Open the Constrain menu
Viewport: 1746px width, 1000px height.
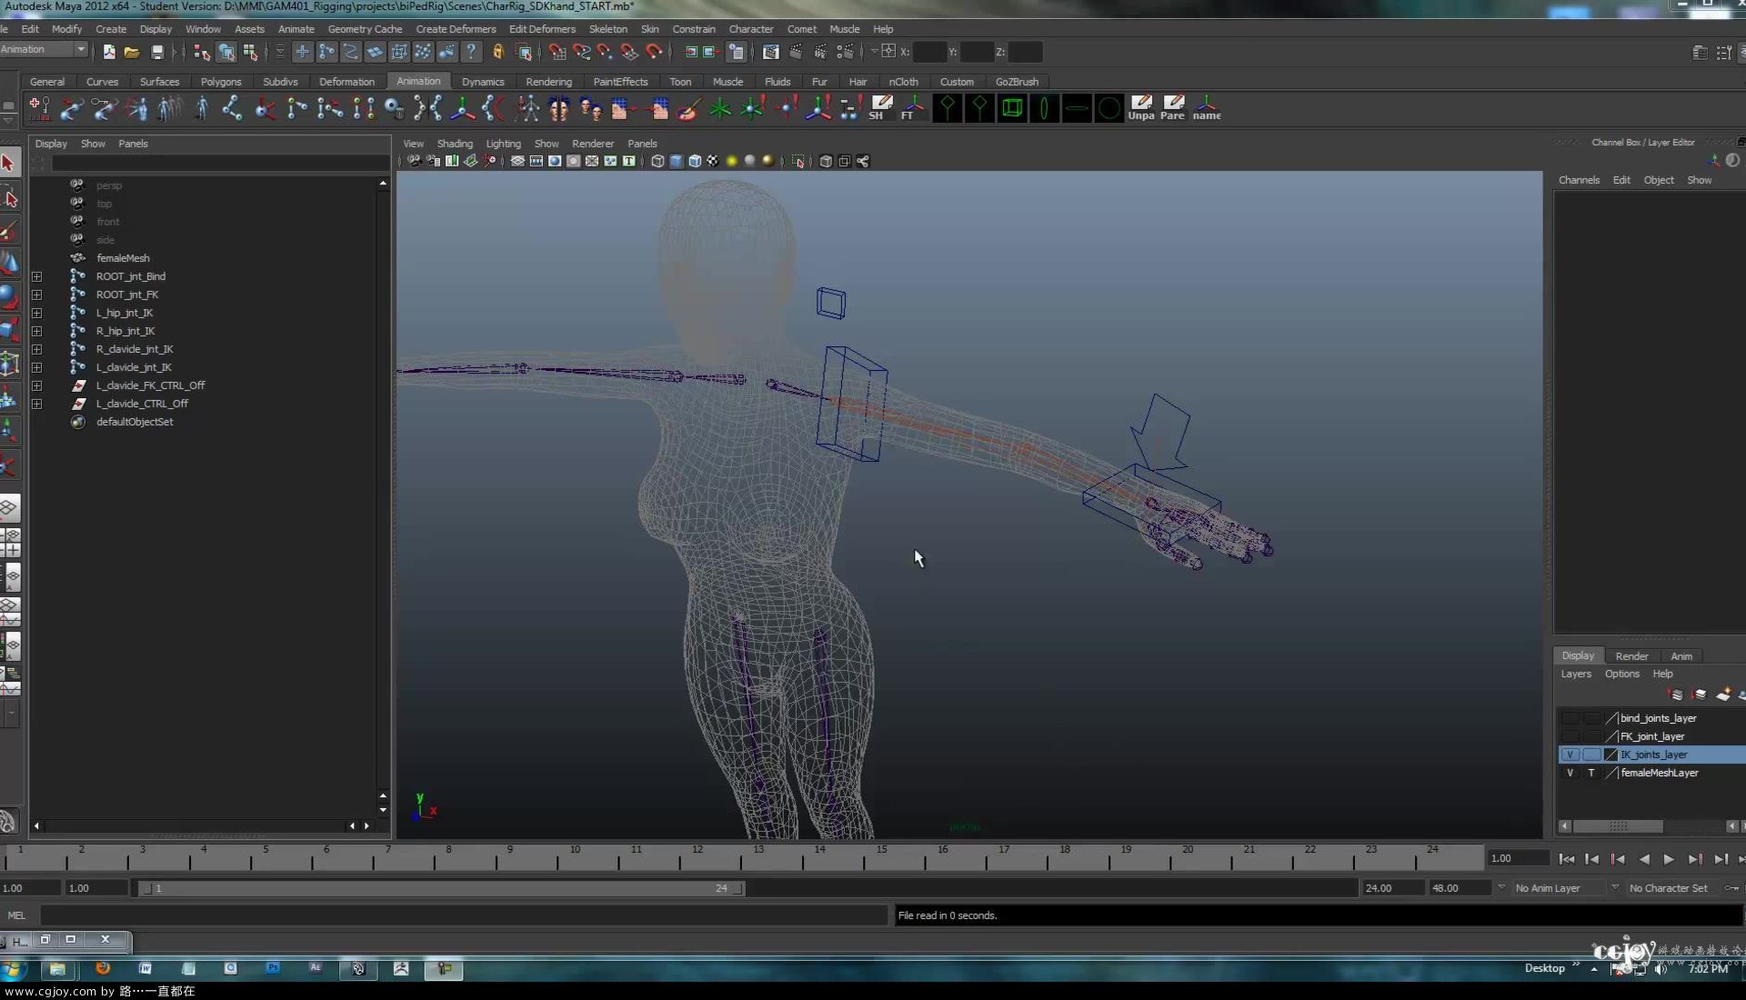tap(694, 29)
